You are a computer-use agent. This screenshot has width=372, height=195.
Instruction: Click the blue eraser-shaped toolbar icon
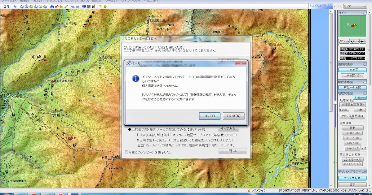[15, 6]
